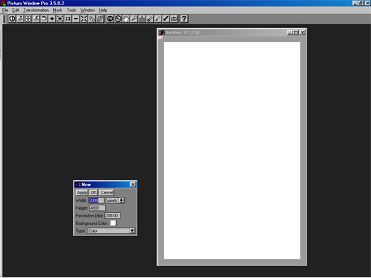Viewport: 371px width, 278px height.
Task: Select the magnifier tool icon
Action: pyautogui.click(x=134, y=19)
